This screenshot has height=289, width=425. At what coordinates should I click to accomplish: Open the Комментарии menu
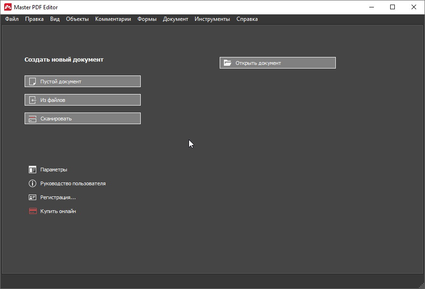113,19
